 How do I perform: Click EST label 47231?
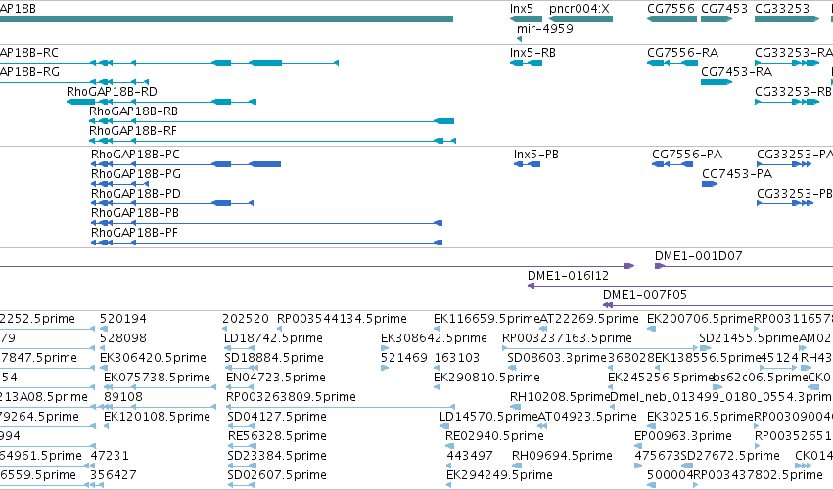tap(110, 456)
